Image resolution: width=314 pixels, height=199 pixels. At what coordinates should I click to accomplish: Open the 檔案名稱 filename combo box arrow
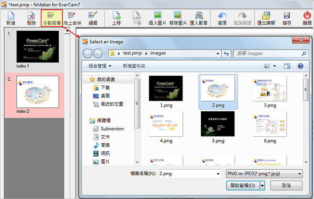point(218,173)
